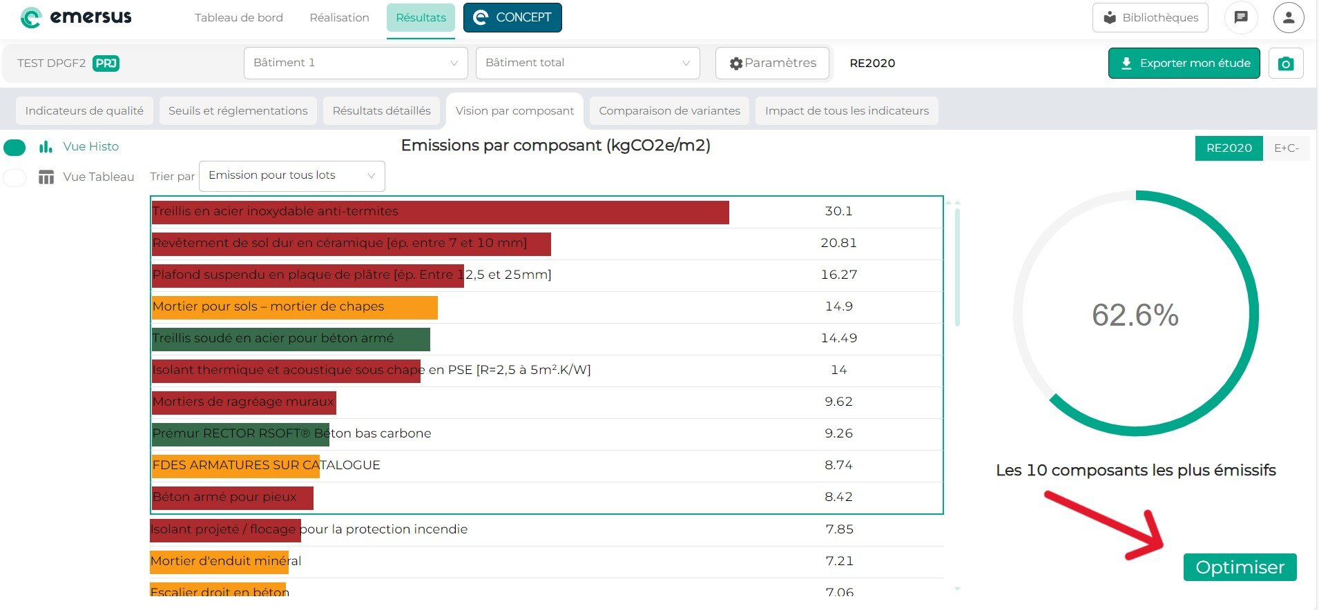
Task: Click the emersus logo icon
Action: tap(31, 17)
